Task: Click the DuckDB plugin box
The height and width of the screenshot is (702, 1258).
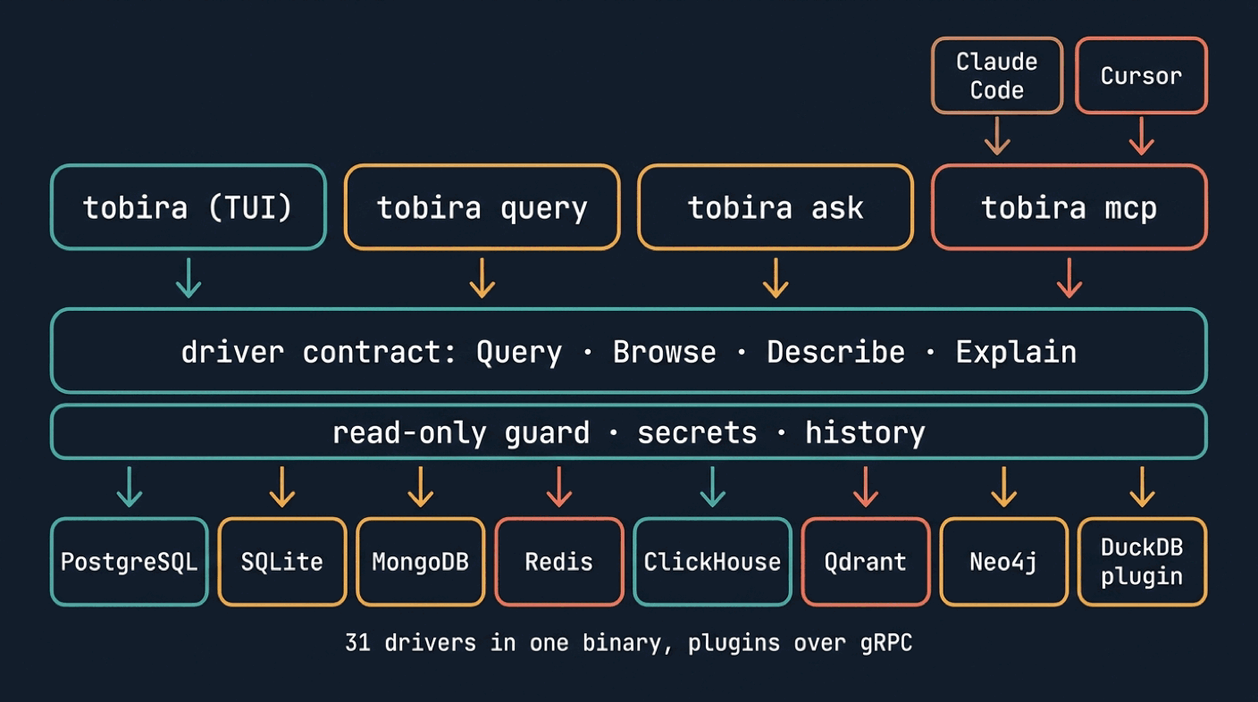Action: click(x=1142, y=562)
